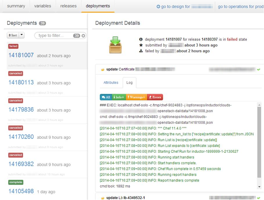This screenshot has width=264, height=200.
Task: Enable the All log messages filter
Action: pos(107,97)
